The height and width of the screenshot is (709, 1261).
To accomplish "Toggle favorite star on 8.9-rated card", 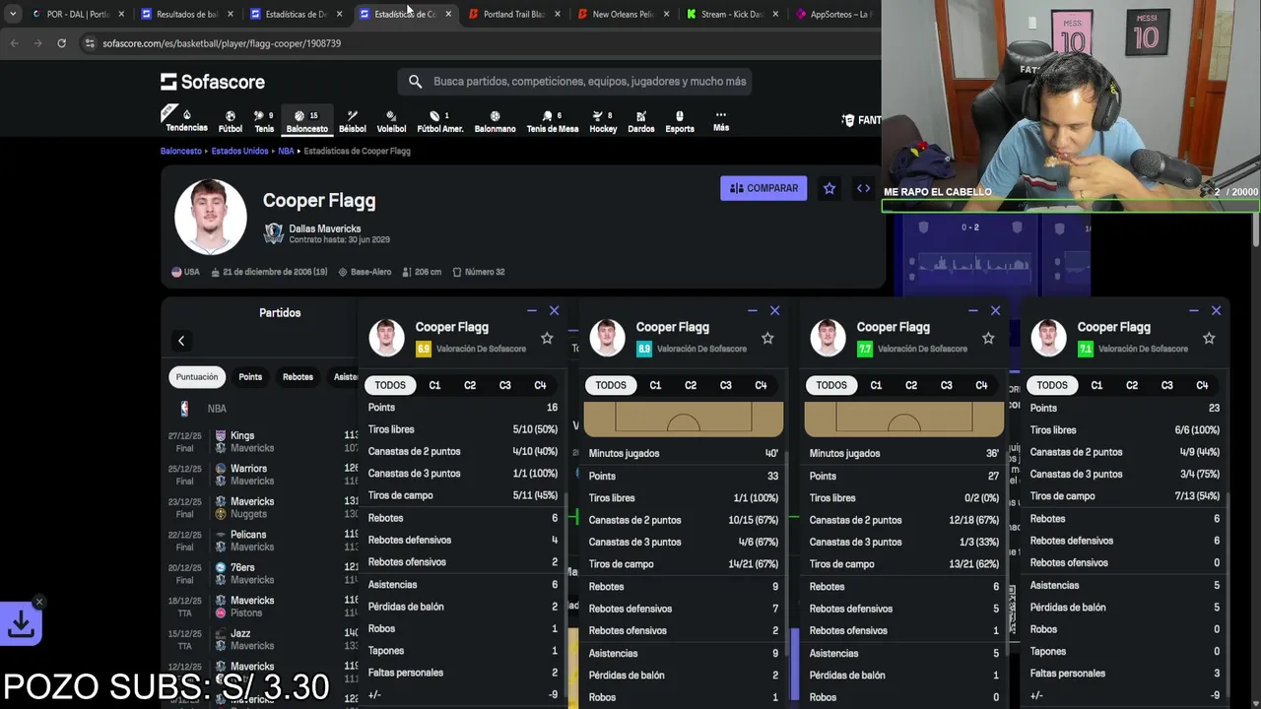I will (767, 338).
